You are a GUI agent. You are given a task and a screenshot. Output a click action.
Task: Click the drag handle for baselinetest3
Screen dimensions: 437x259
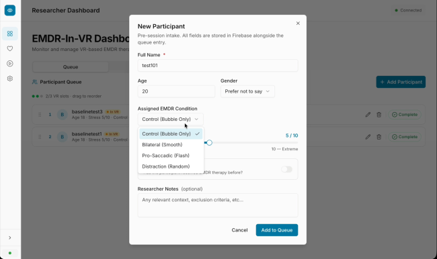click(x=40, y=115)
